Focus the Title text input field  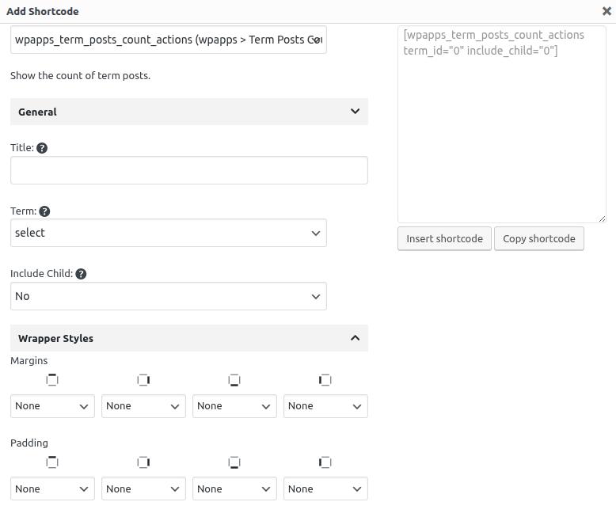tap(188, 170)
